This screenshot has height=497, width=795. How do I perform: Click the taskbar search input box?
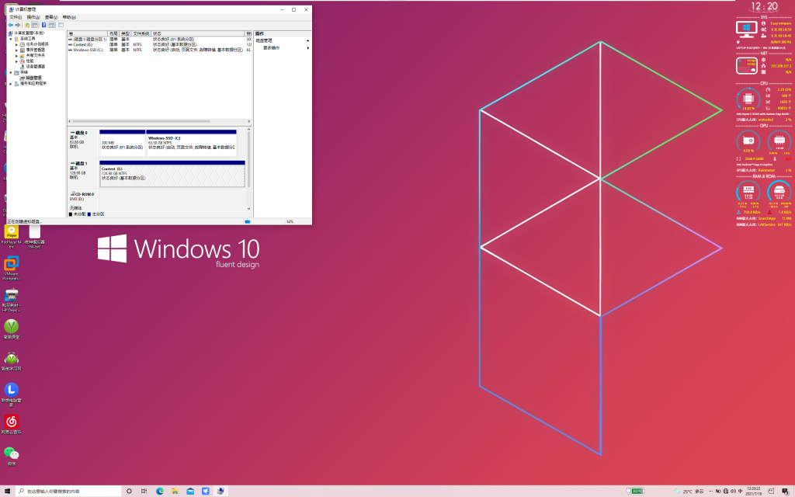pyautogui.click(x=68, y=491)
